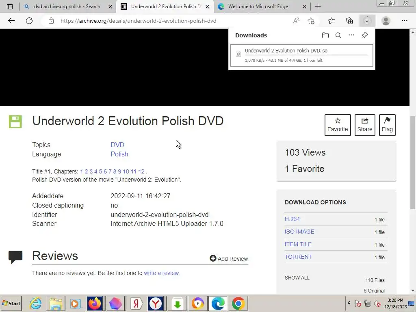The image size is (416, 312).
Task: Launch Google Chrome from taskbar
Action: 238,303
